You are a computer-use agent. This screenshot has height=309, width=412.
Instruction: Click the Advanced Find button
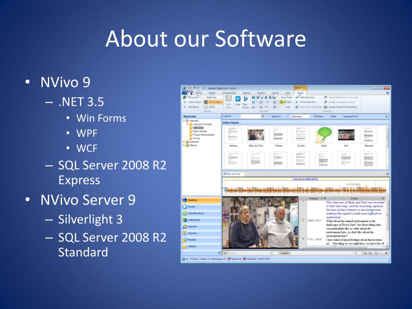click(x=350, y=116)
